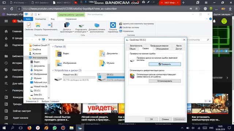The height and width of the screenshot is (131, 234).
Task: Click the Оптимизировать button
Action: click(165, 81)
